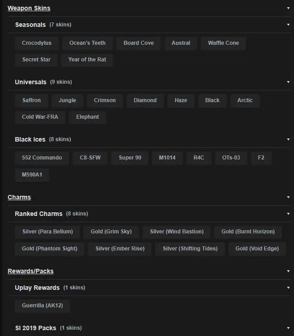Expand the SI 2019 Packs arrow
294x336 pixels.
[x=288, y=328]
